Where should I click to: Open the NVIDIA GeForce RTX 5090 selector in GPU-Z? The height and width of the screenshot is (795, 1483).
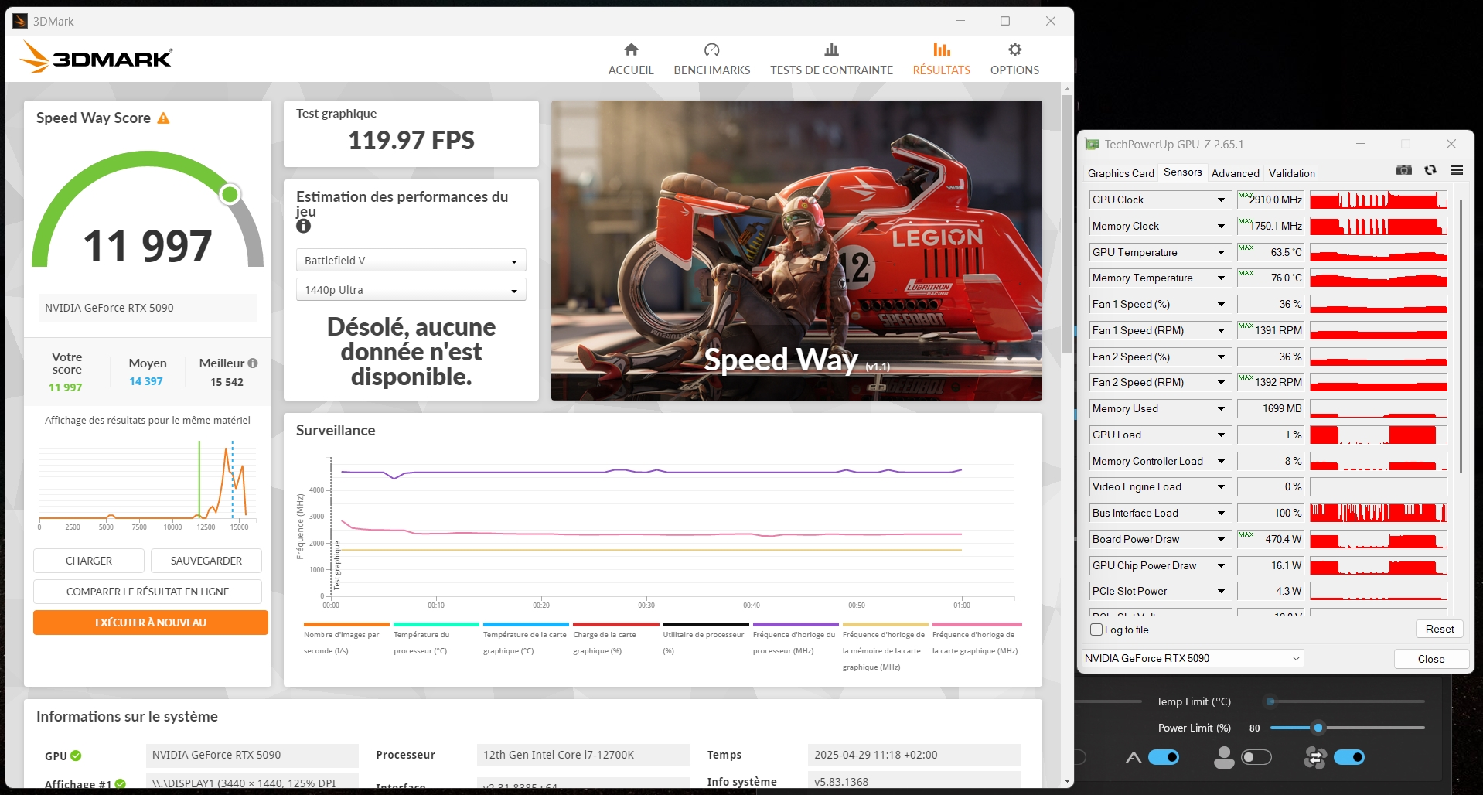click(x=1192, y=658)
